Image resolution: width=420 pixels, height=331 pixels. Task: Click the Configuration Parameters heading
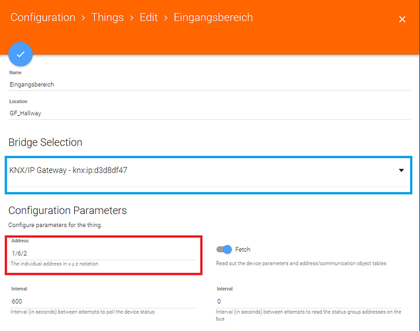(67, 211)
